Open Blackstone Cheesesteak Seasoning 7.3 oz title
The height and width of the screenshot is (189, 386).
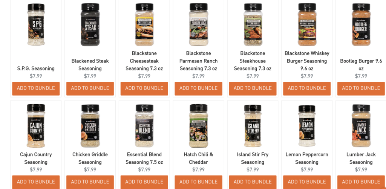click(144, 61)
